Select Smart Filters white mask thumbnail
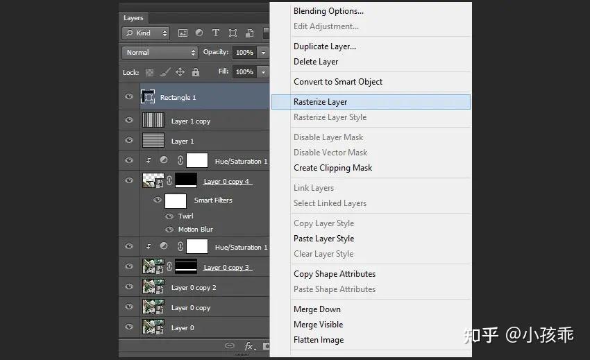This screenshot has height=360, width=590. [x=176, y=201]
